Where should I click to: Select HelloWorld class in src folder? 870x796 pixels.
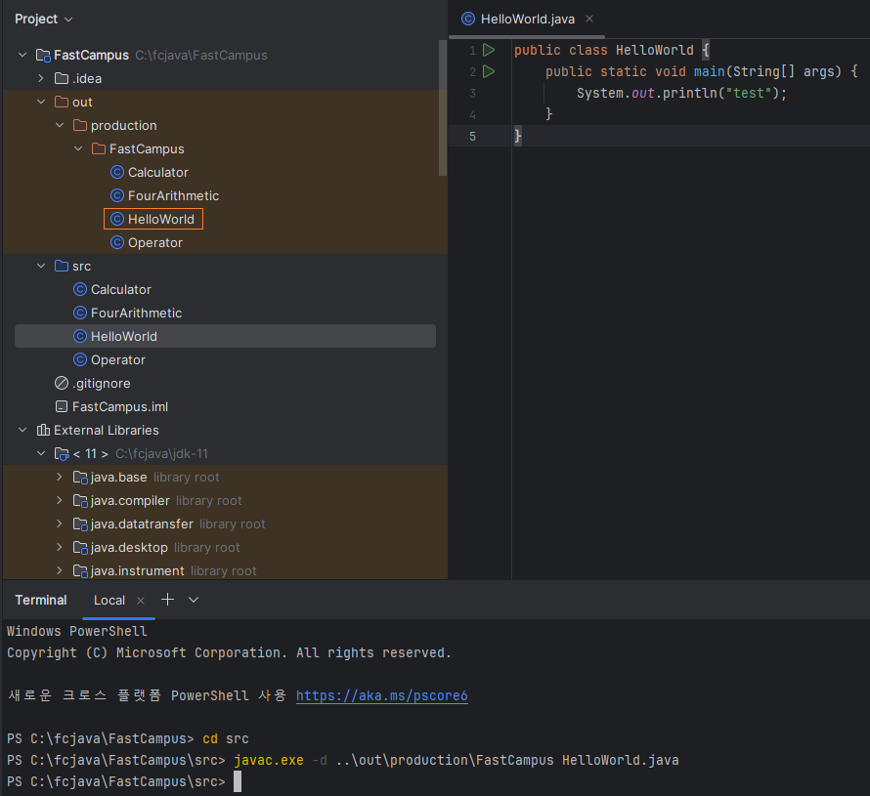pos(225,336)
